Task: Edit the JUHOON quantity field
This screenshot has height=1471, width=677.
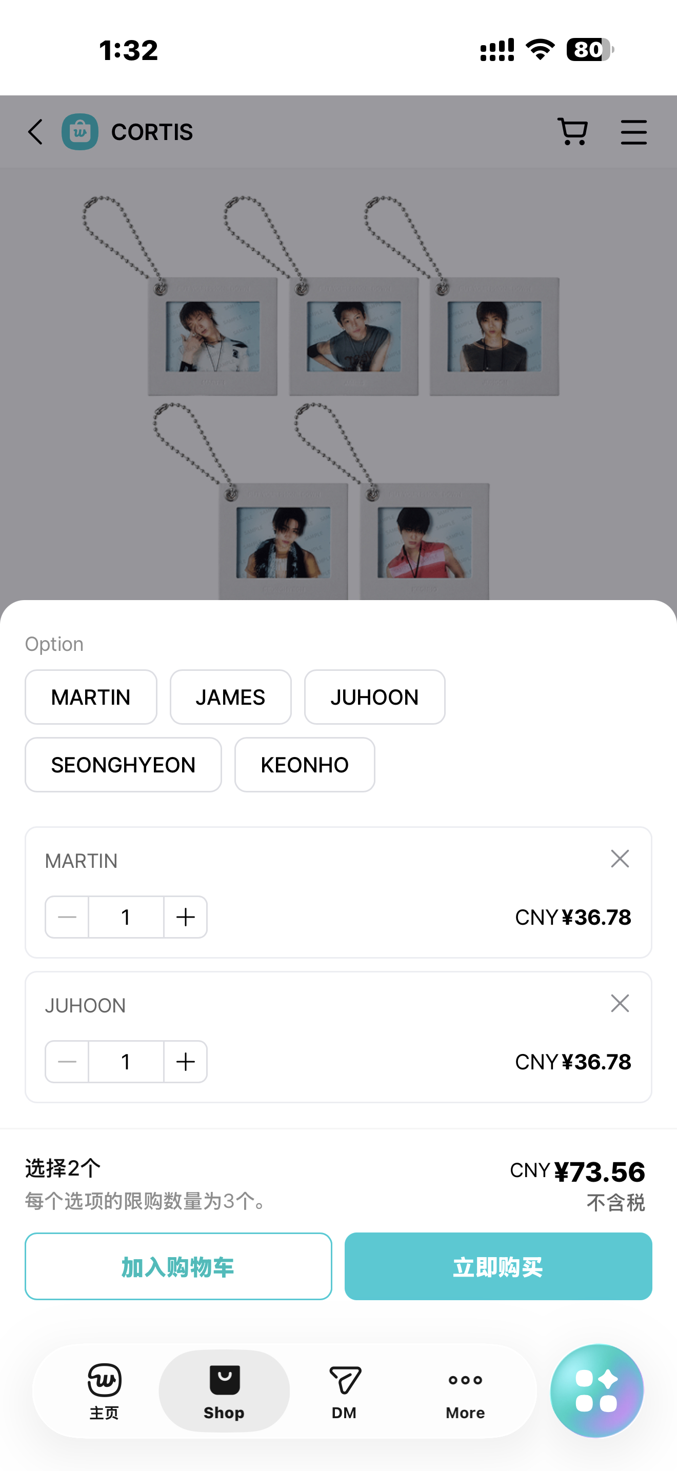Action: click(126, 1062)
